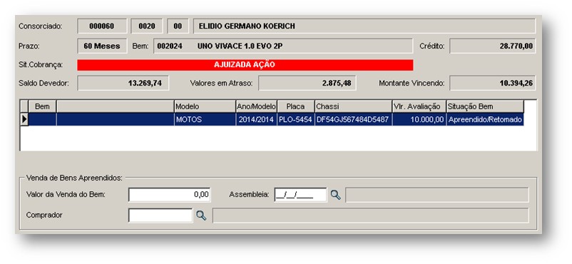The height and width of the screenshot is (264, 572).
Task: Sort by the Ano/Modelo column header
Action: click(x=257, y=106)
